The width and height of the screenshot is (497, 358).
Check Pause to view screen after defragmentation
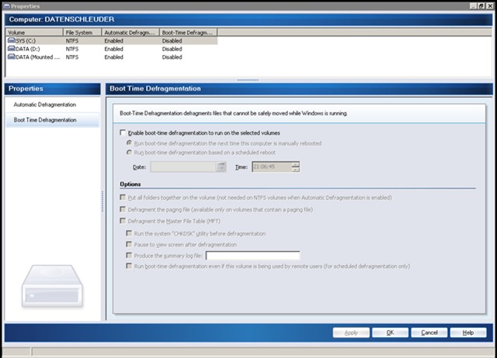[x=129, y=244]
